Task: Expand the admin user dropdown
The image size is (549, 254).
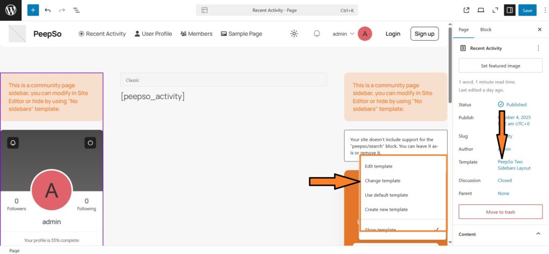Action: (x=343, y=34)
